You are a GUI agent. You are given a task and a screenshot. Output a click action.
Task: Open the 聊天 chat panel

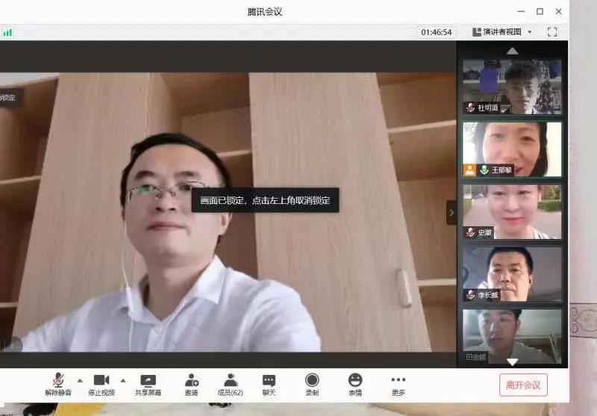click(269, 384)
